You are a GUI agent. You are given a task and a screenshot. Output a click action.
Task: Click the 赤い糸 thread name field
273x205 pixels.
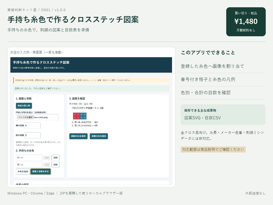29,157
